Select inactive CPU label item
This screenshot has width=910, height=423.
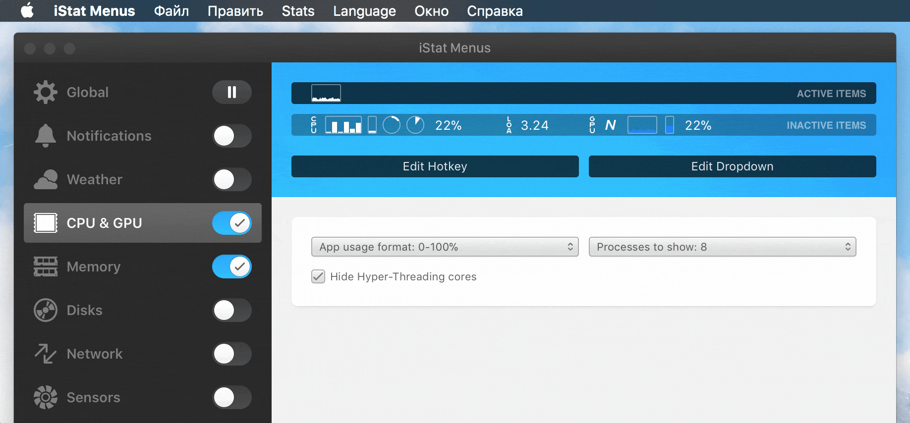click(314, 125)
